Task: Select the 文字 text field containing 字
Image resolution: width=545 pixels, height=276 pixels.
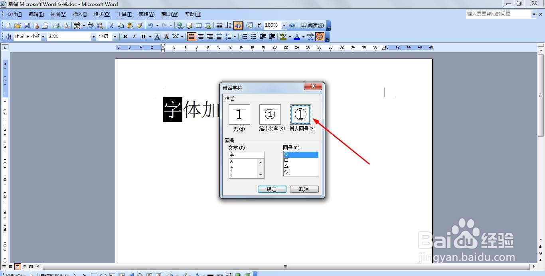Action: pos(246,154)
